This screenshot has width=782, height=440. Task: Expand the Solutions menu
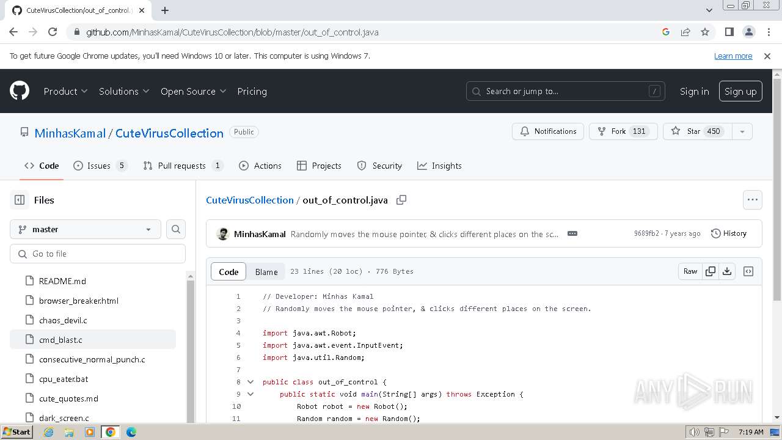pyautogui.click(x=124, y=91)
